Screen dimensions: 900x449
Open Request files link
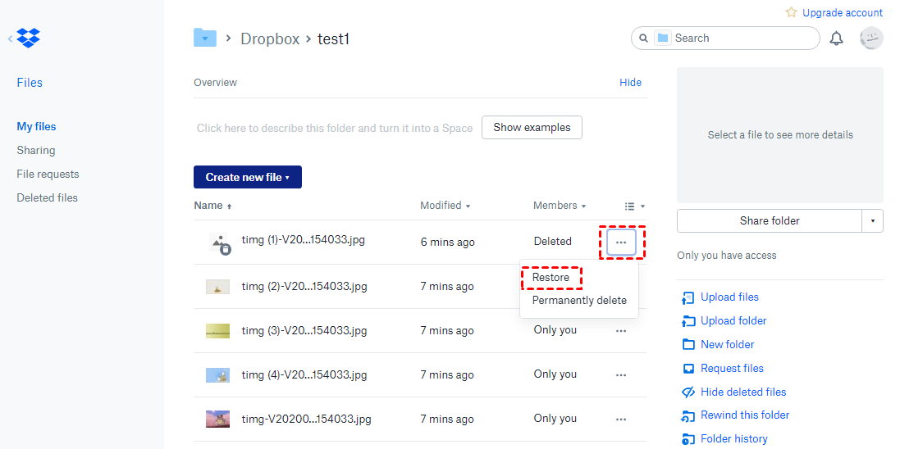pyautogui.click(x=732, y=368)
